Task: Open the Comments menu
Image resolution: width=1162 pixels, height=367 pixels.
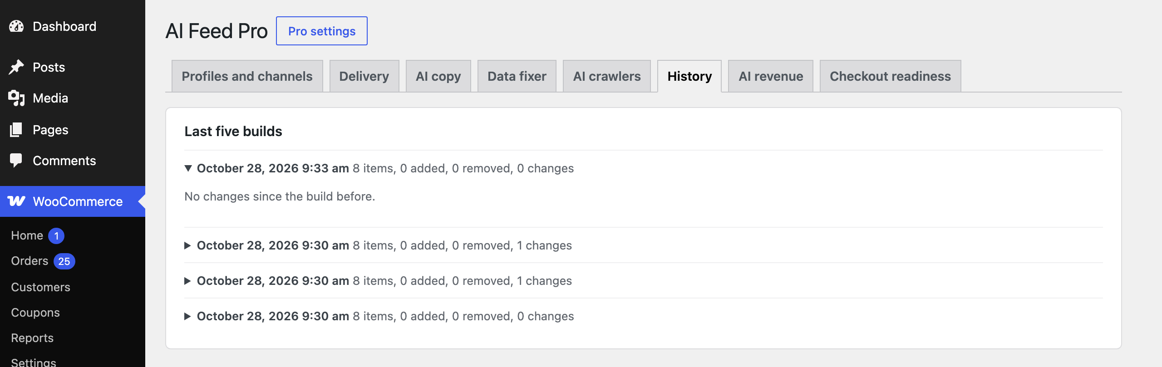Action: 73,161
